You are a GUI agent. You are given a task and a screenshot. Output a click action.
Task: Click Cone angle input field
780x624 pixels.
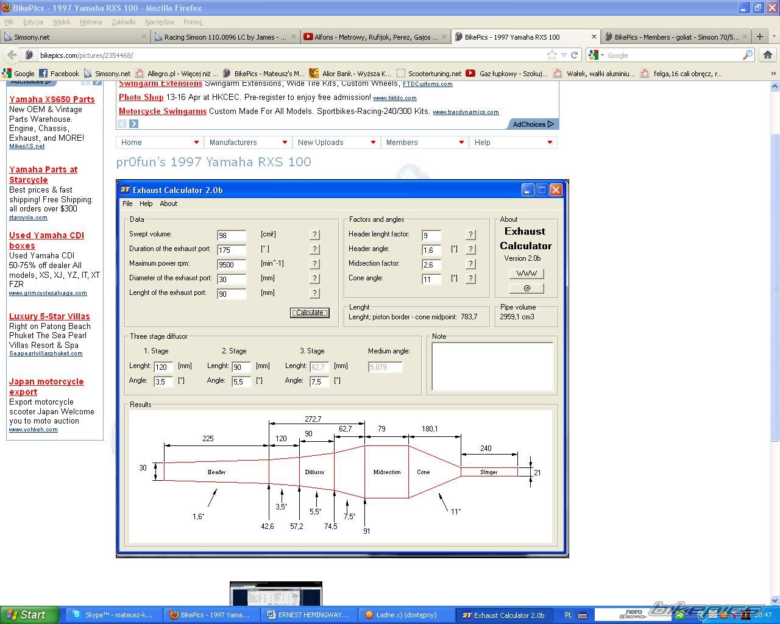[431, 279]
